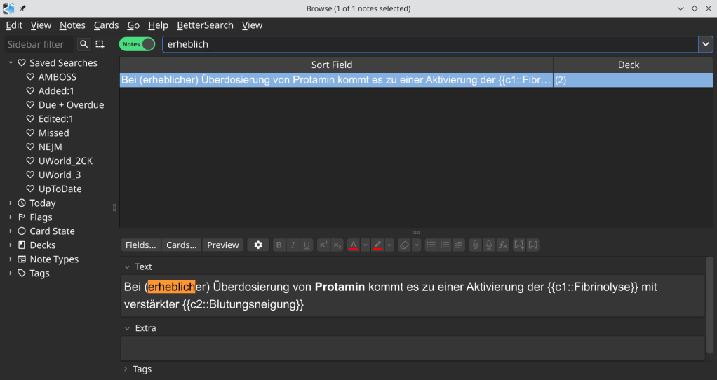Collapse the Text field section
This screenshot has height=380, width=717.
(x=127, y=267)
